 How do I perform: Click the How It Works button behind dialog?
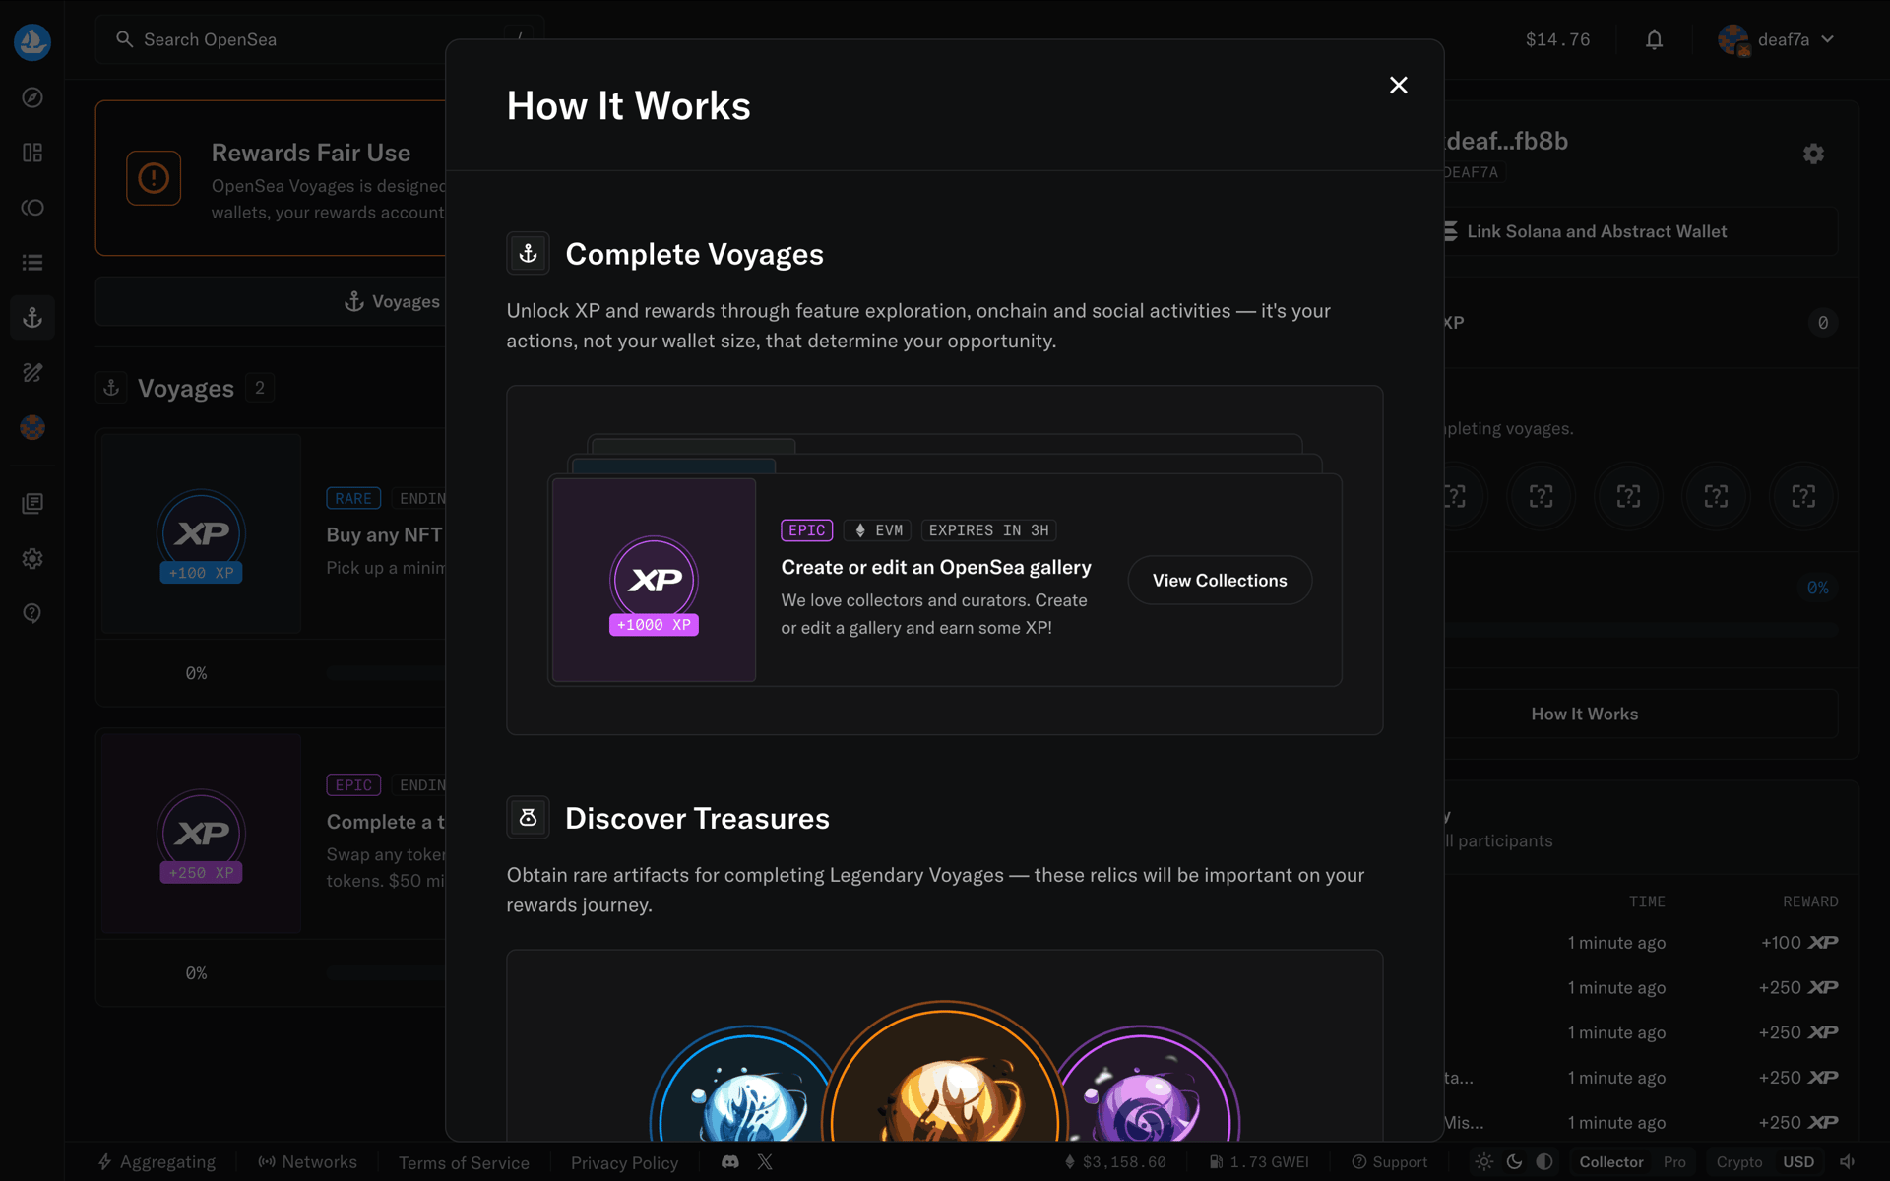(x=1584, y=715)
